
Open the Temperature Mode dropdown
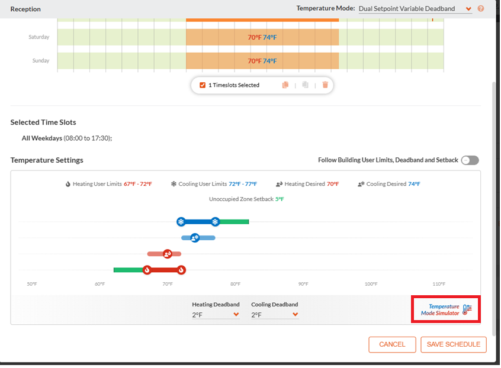click(x=415, y=9)
